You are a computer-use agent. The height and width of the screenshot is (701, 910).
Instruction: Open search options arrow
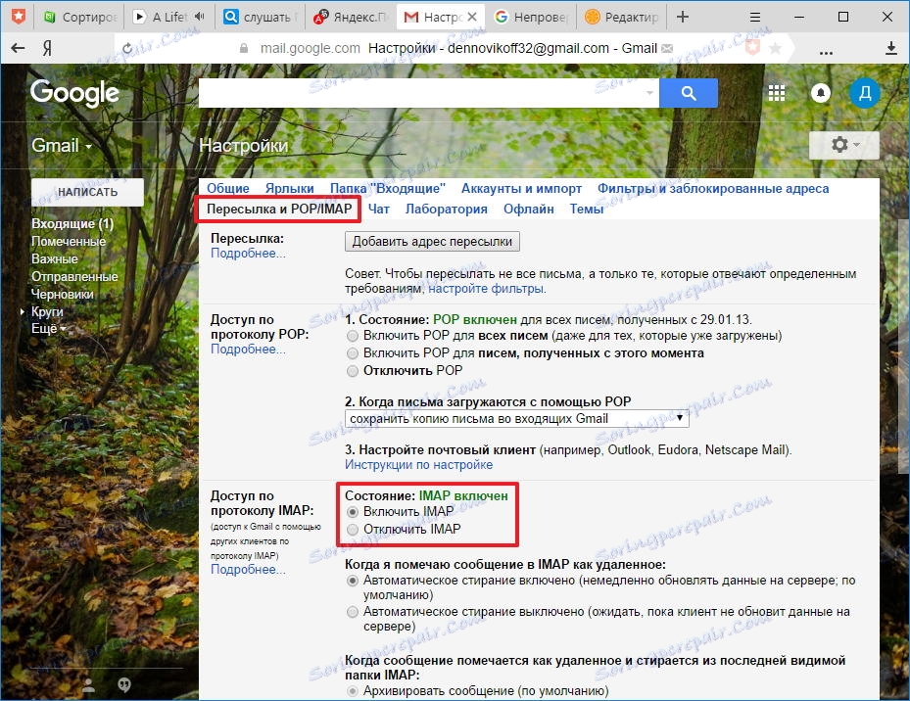pyautogui.click(x=649, y=93)
